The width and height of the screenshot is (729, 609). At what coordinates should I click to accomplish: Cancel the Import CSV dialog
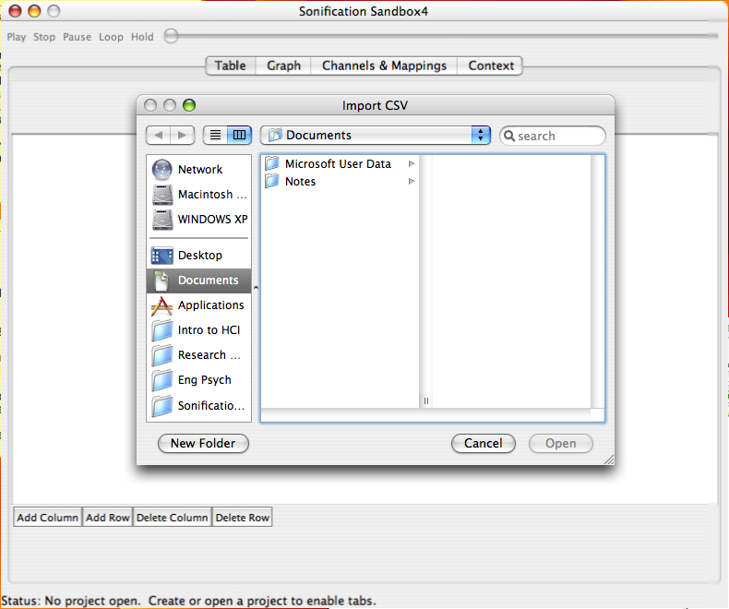tap(483, 443)
